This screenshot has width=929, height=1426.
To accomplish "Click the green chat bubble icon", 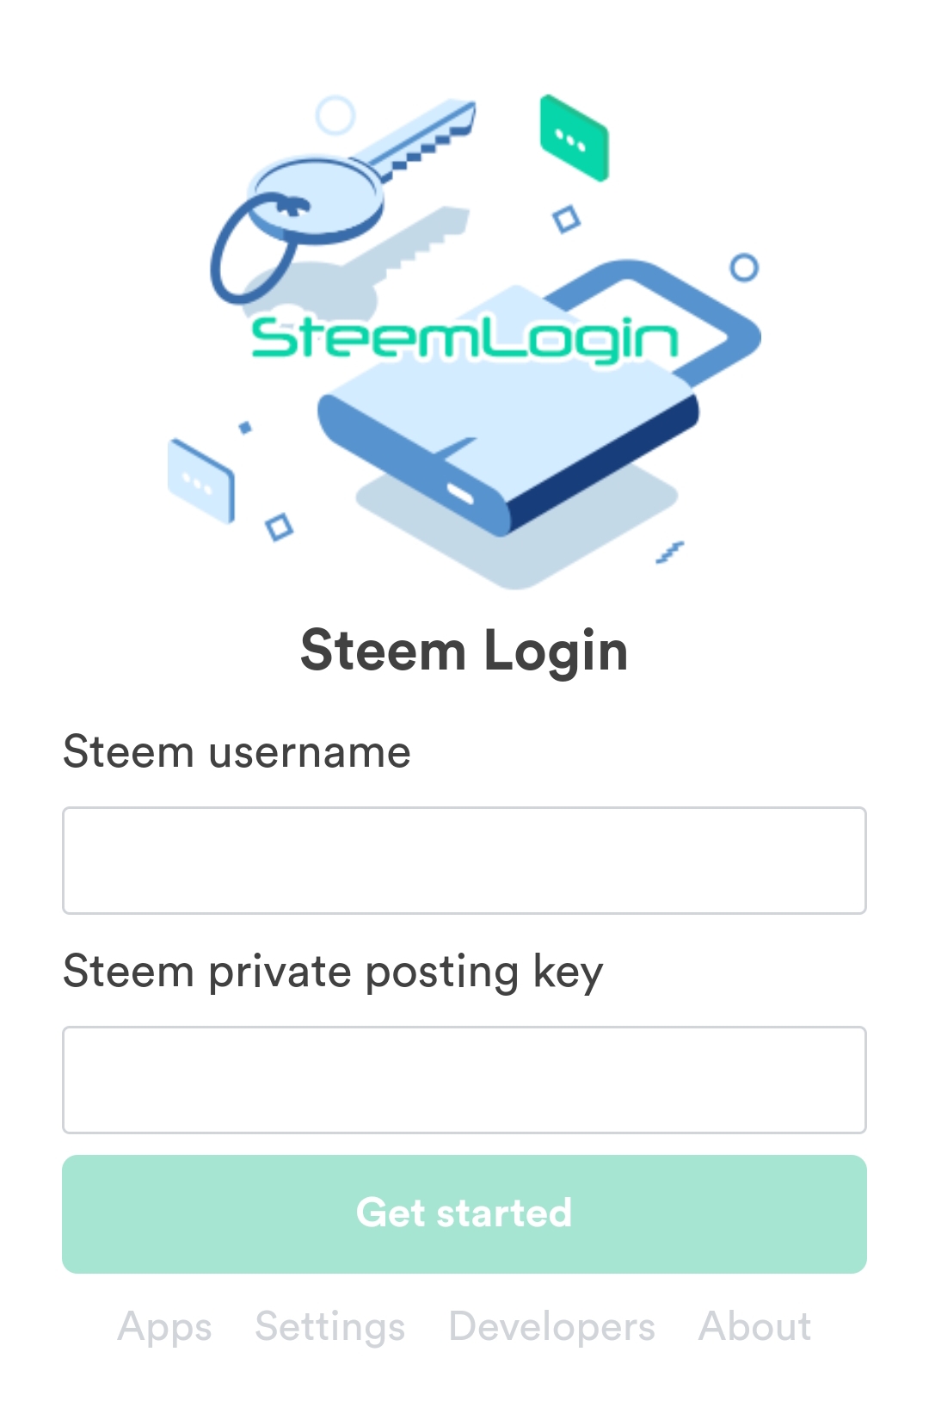I will (574, 138).
